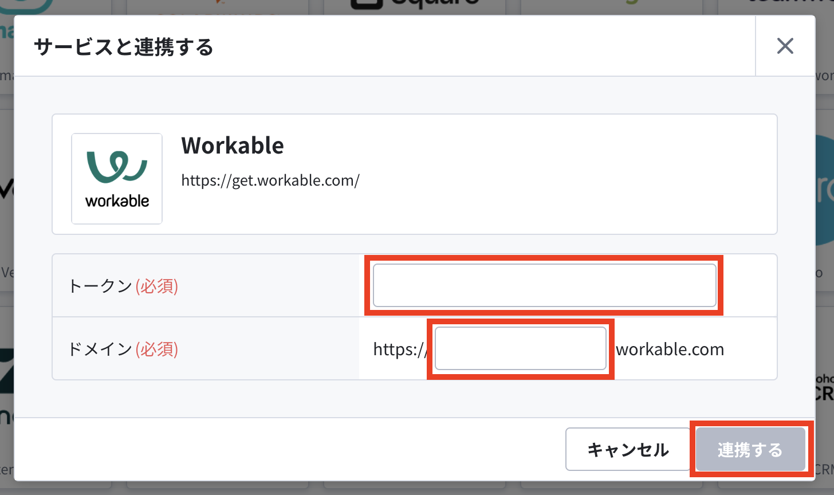
Task: Click the teal circular logo at right edge
Action: click(824, 190)
